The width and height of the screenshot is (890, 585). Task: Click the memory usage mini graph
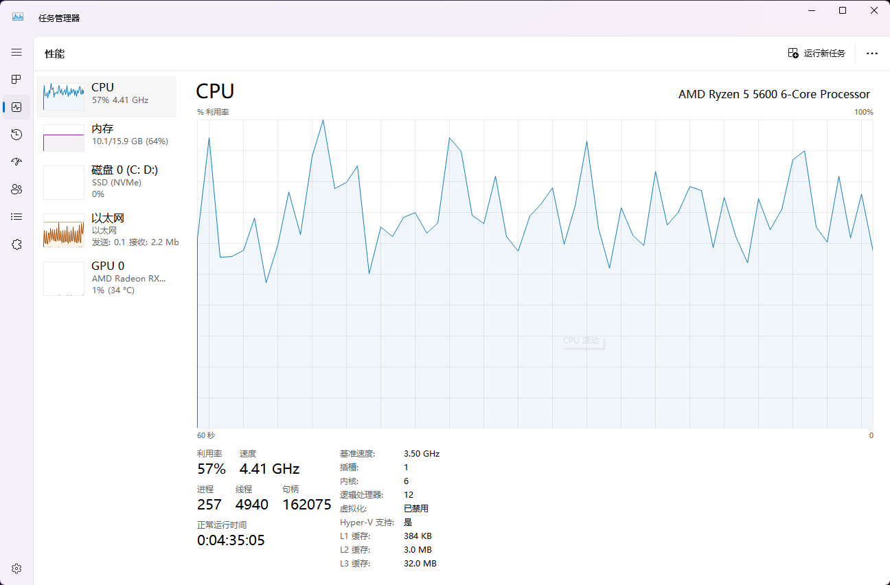coord(63,138)
